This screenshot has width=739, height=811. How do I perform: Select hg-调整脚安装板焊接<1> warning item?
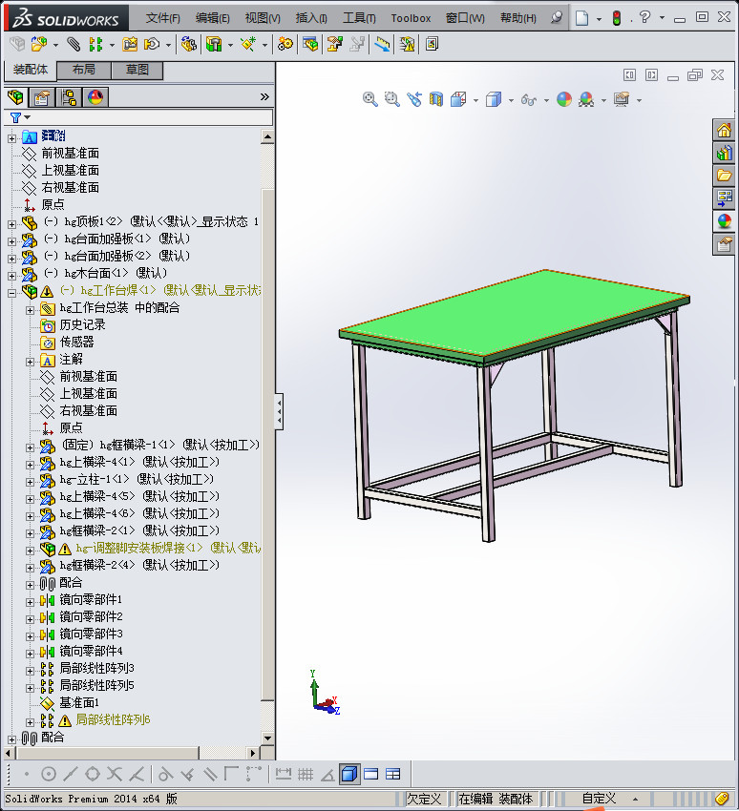(x=168, y=548)
